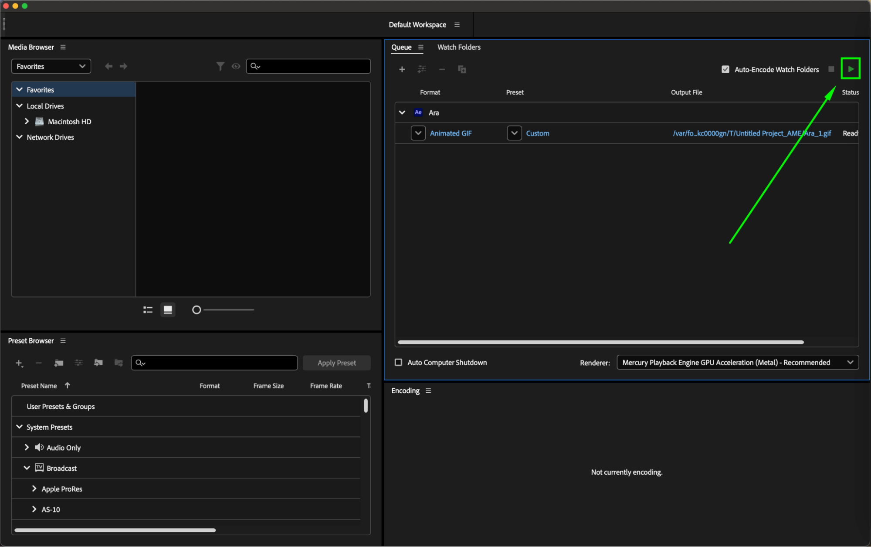Viewport: 871px width, 547px height.
Task: Toggle Auto-Encode Watch Folders checkbox
Action: pyautogui.click(x=725, y=69)
